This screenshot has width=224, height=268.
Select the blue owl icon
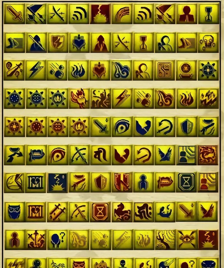coord(15,212)
